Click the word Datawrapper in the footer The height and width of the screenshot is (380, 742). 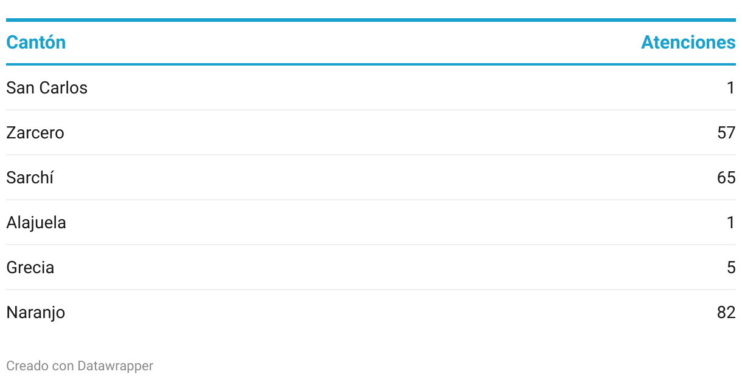(116, 366)
